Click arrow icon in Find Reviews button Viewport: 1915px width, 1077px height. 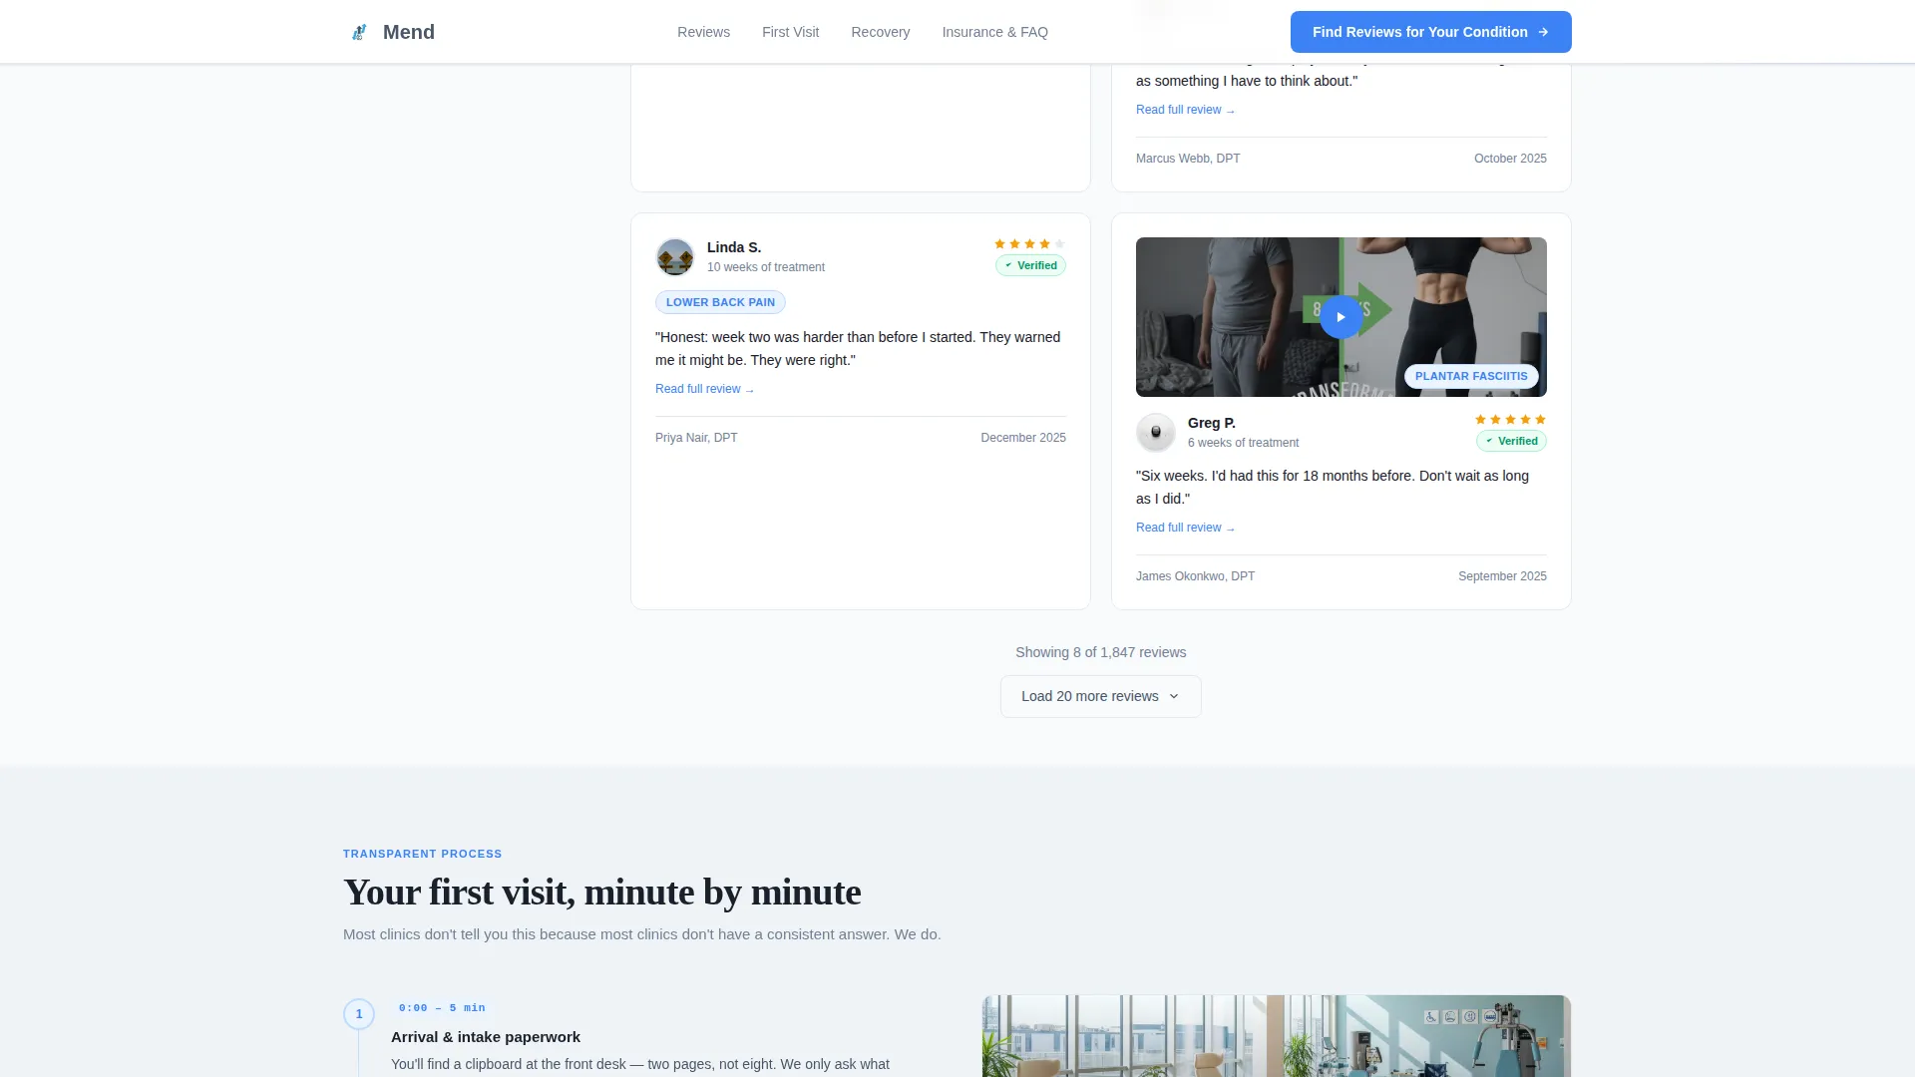coord(1543,32)
